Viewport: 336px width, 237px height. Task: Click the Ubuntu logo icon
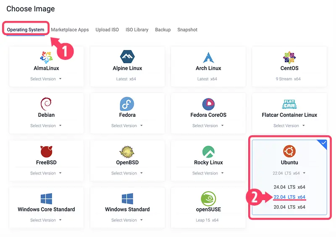click(x=289, y=151)
